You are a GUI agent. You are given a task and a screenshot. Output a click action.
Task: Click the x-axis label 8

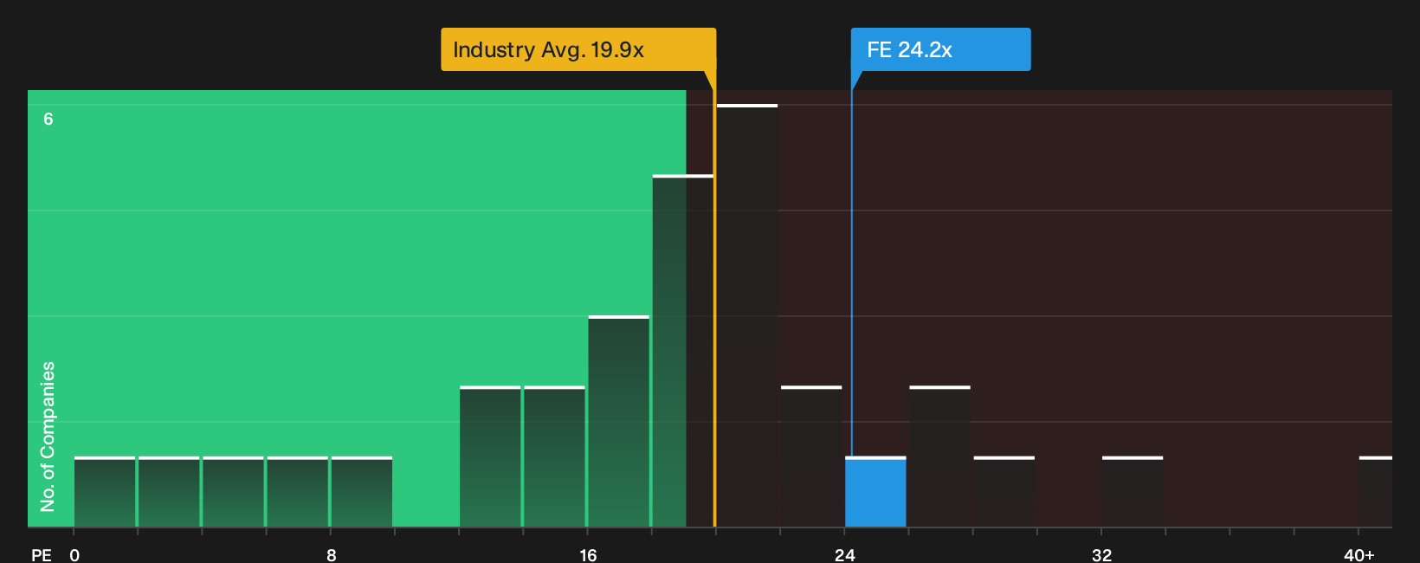pyautogui.click(x=332, y=554)
